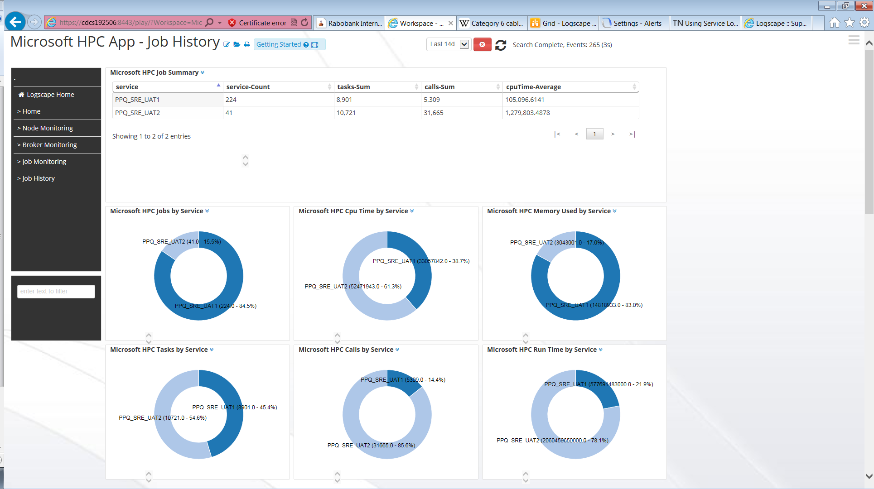Open Node Monitoring in sidebar
Image resolution: width=874 pixels, height=489 pixels.
point(48,128)
